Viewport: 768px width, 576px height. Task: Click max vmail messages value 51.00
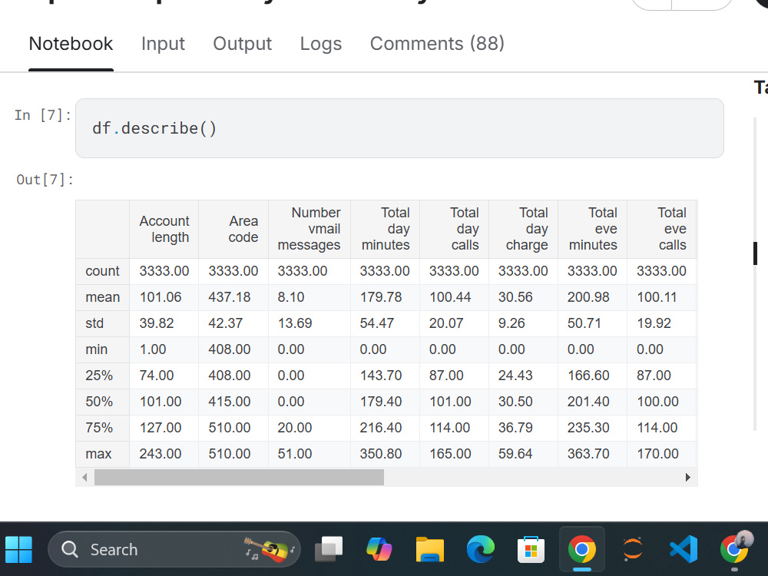pos(295,454)
